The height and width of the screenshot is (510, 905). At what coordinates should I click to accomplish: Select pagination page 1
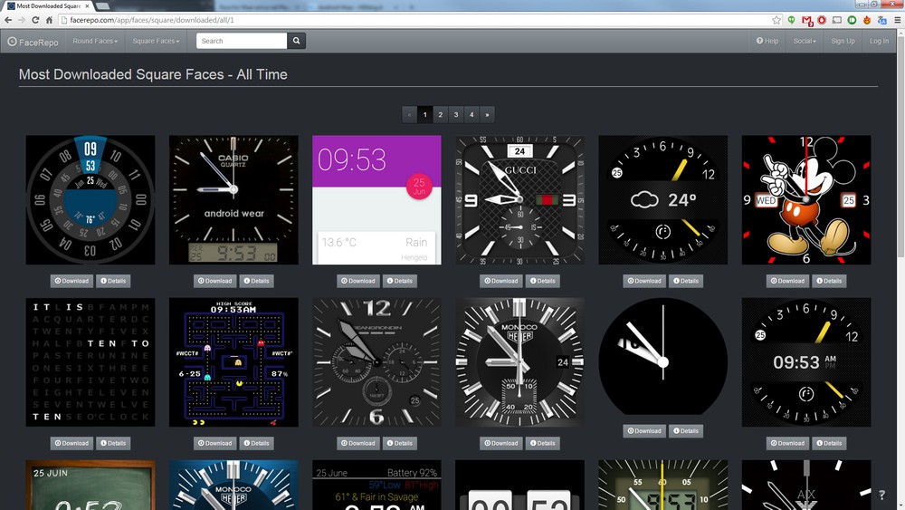(x=424, y=114)
